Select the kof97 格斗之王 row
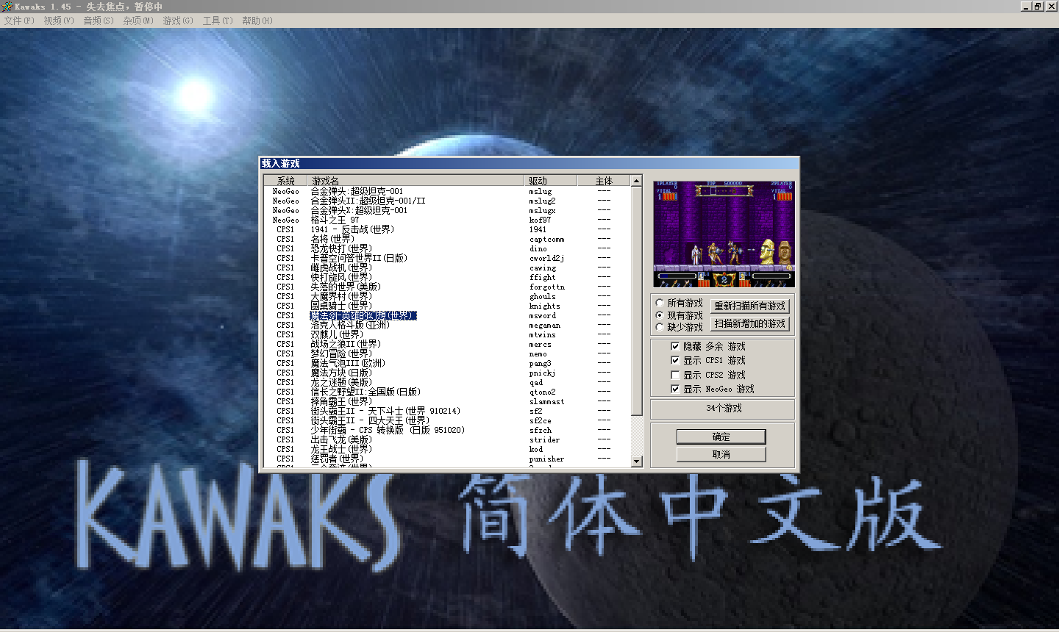 [x=447, y=220]
